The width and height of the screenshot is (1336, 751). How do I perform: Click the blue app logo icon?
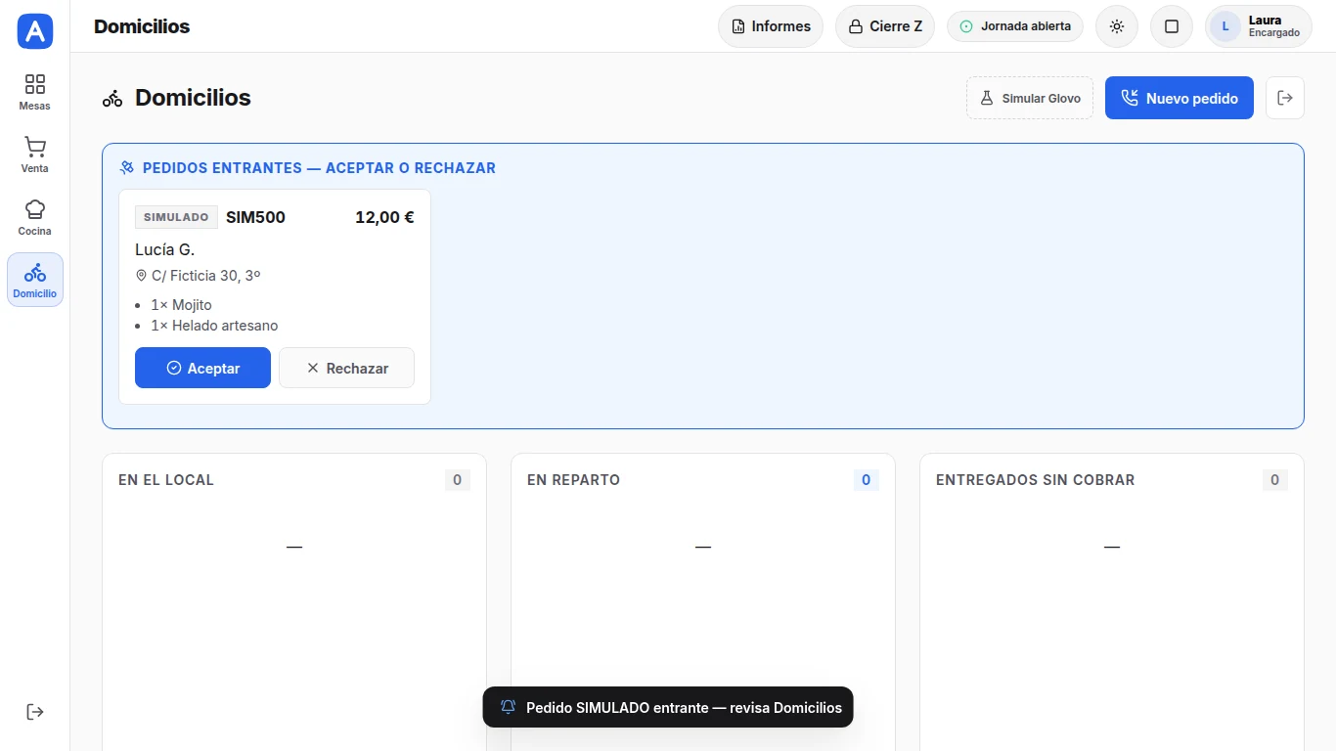35,31
